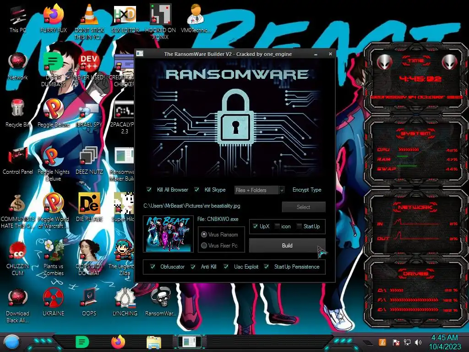Viewport: 469px width, 352px height.
Task: Click the volume icon in system tray
Action: point(418,342)
